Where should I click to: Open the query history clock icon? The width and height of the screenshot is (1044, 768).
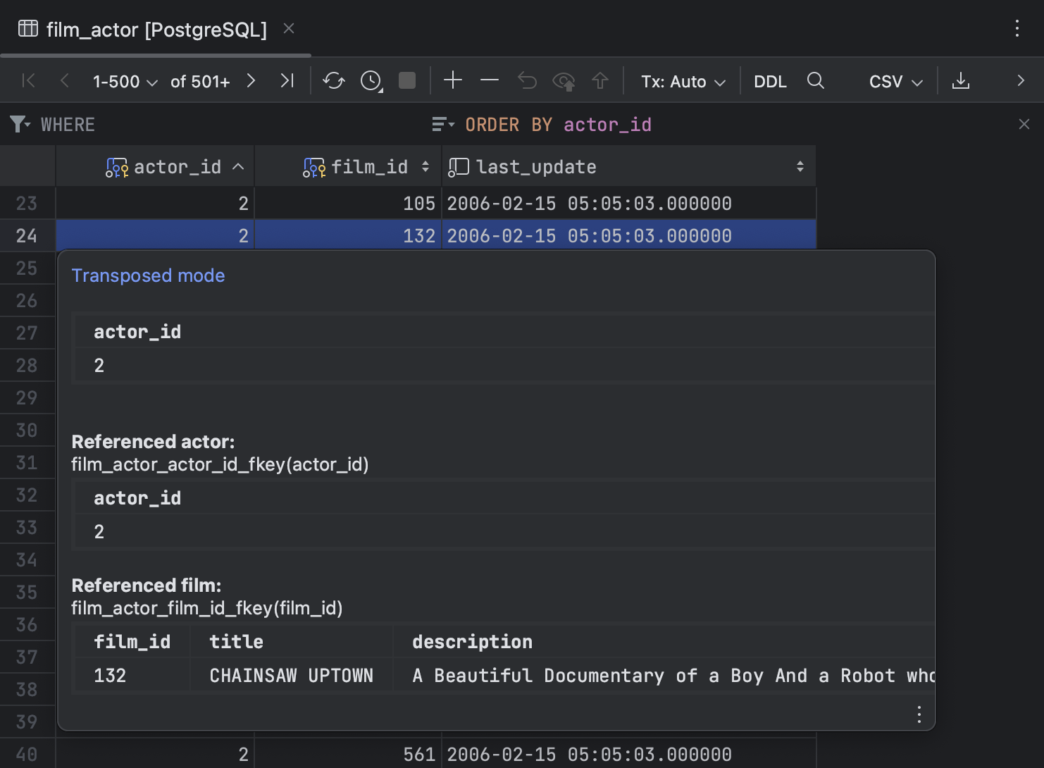pos(371,80)
